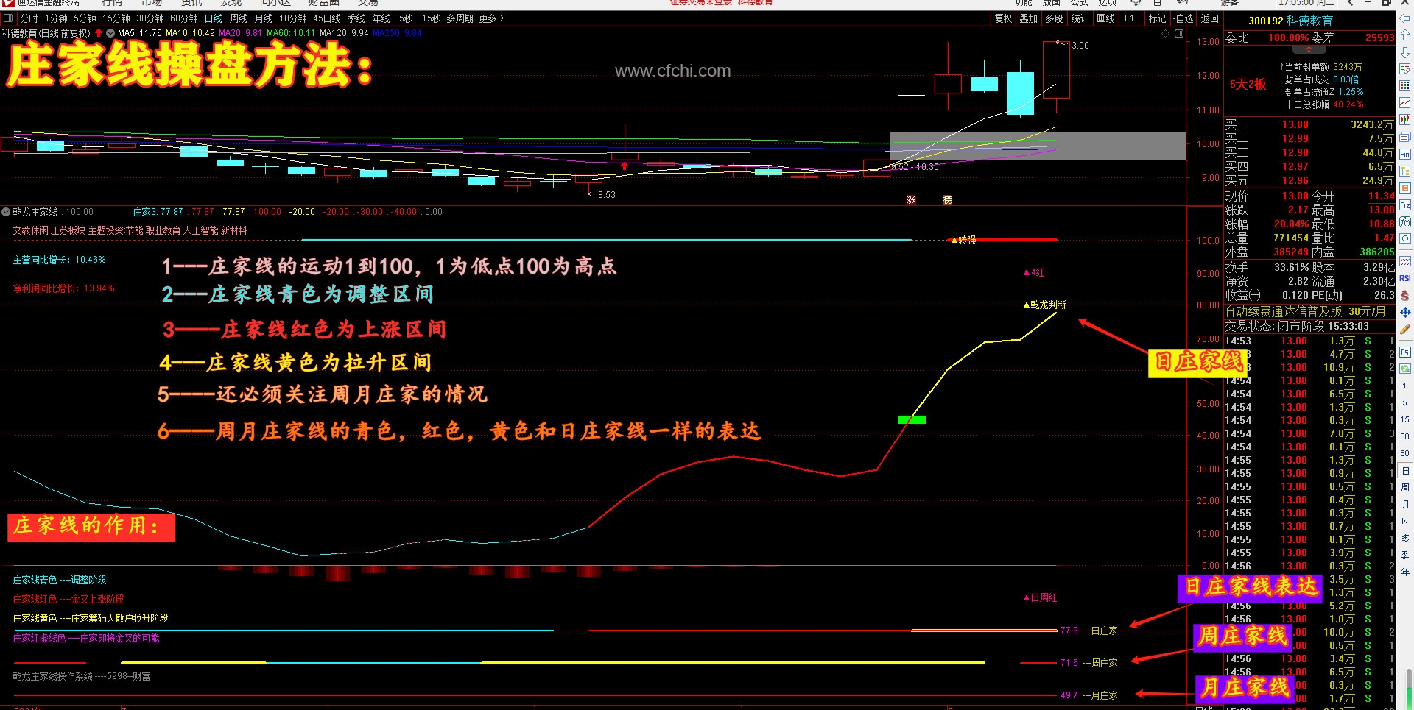Click the Fs icon in right toolbar
1414x710 pixels.
click(1405, 352)
